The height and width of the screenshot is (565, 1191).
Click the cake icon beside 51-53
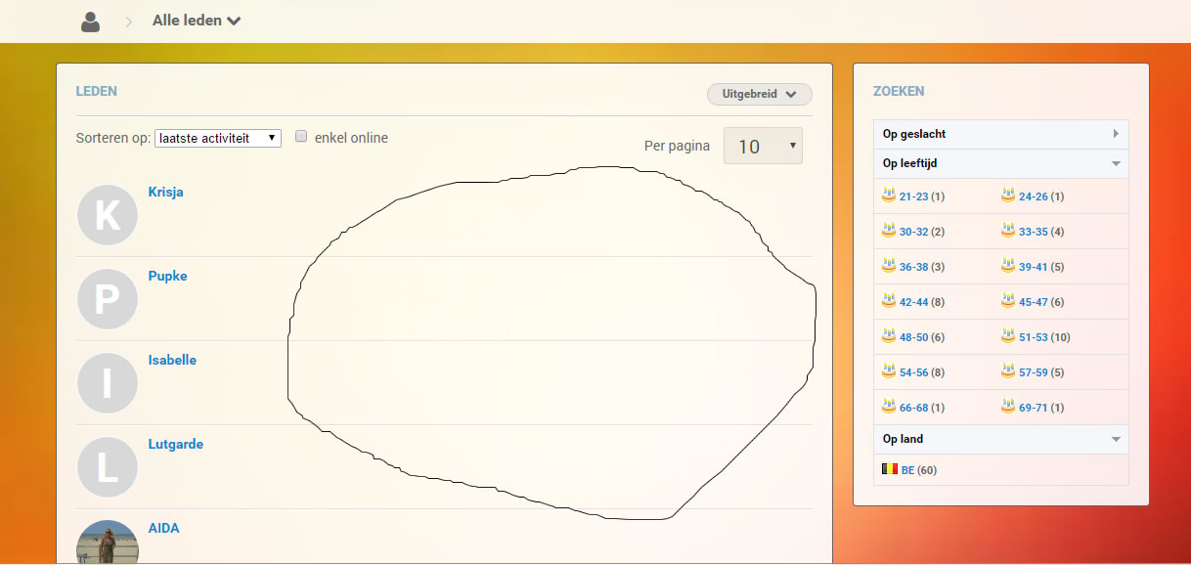pyautogui.click(x=1008, y=335)
